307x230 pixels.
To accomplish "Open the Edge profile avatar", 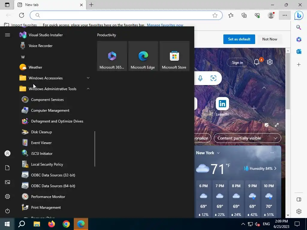I will [271, 15].
